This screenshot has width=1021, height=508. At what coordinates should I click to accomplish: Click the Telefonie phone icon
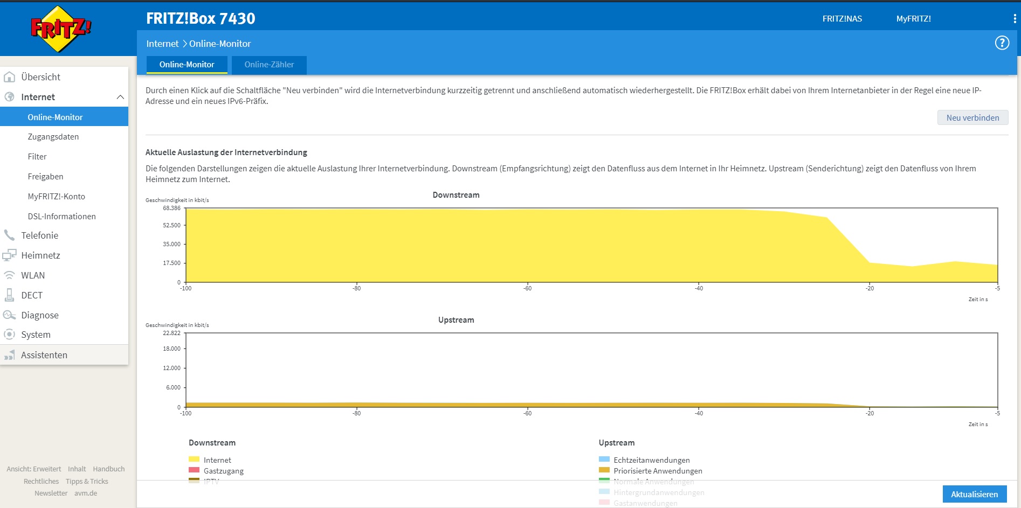point(9,235)
